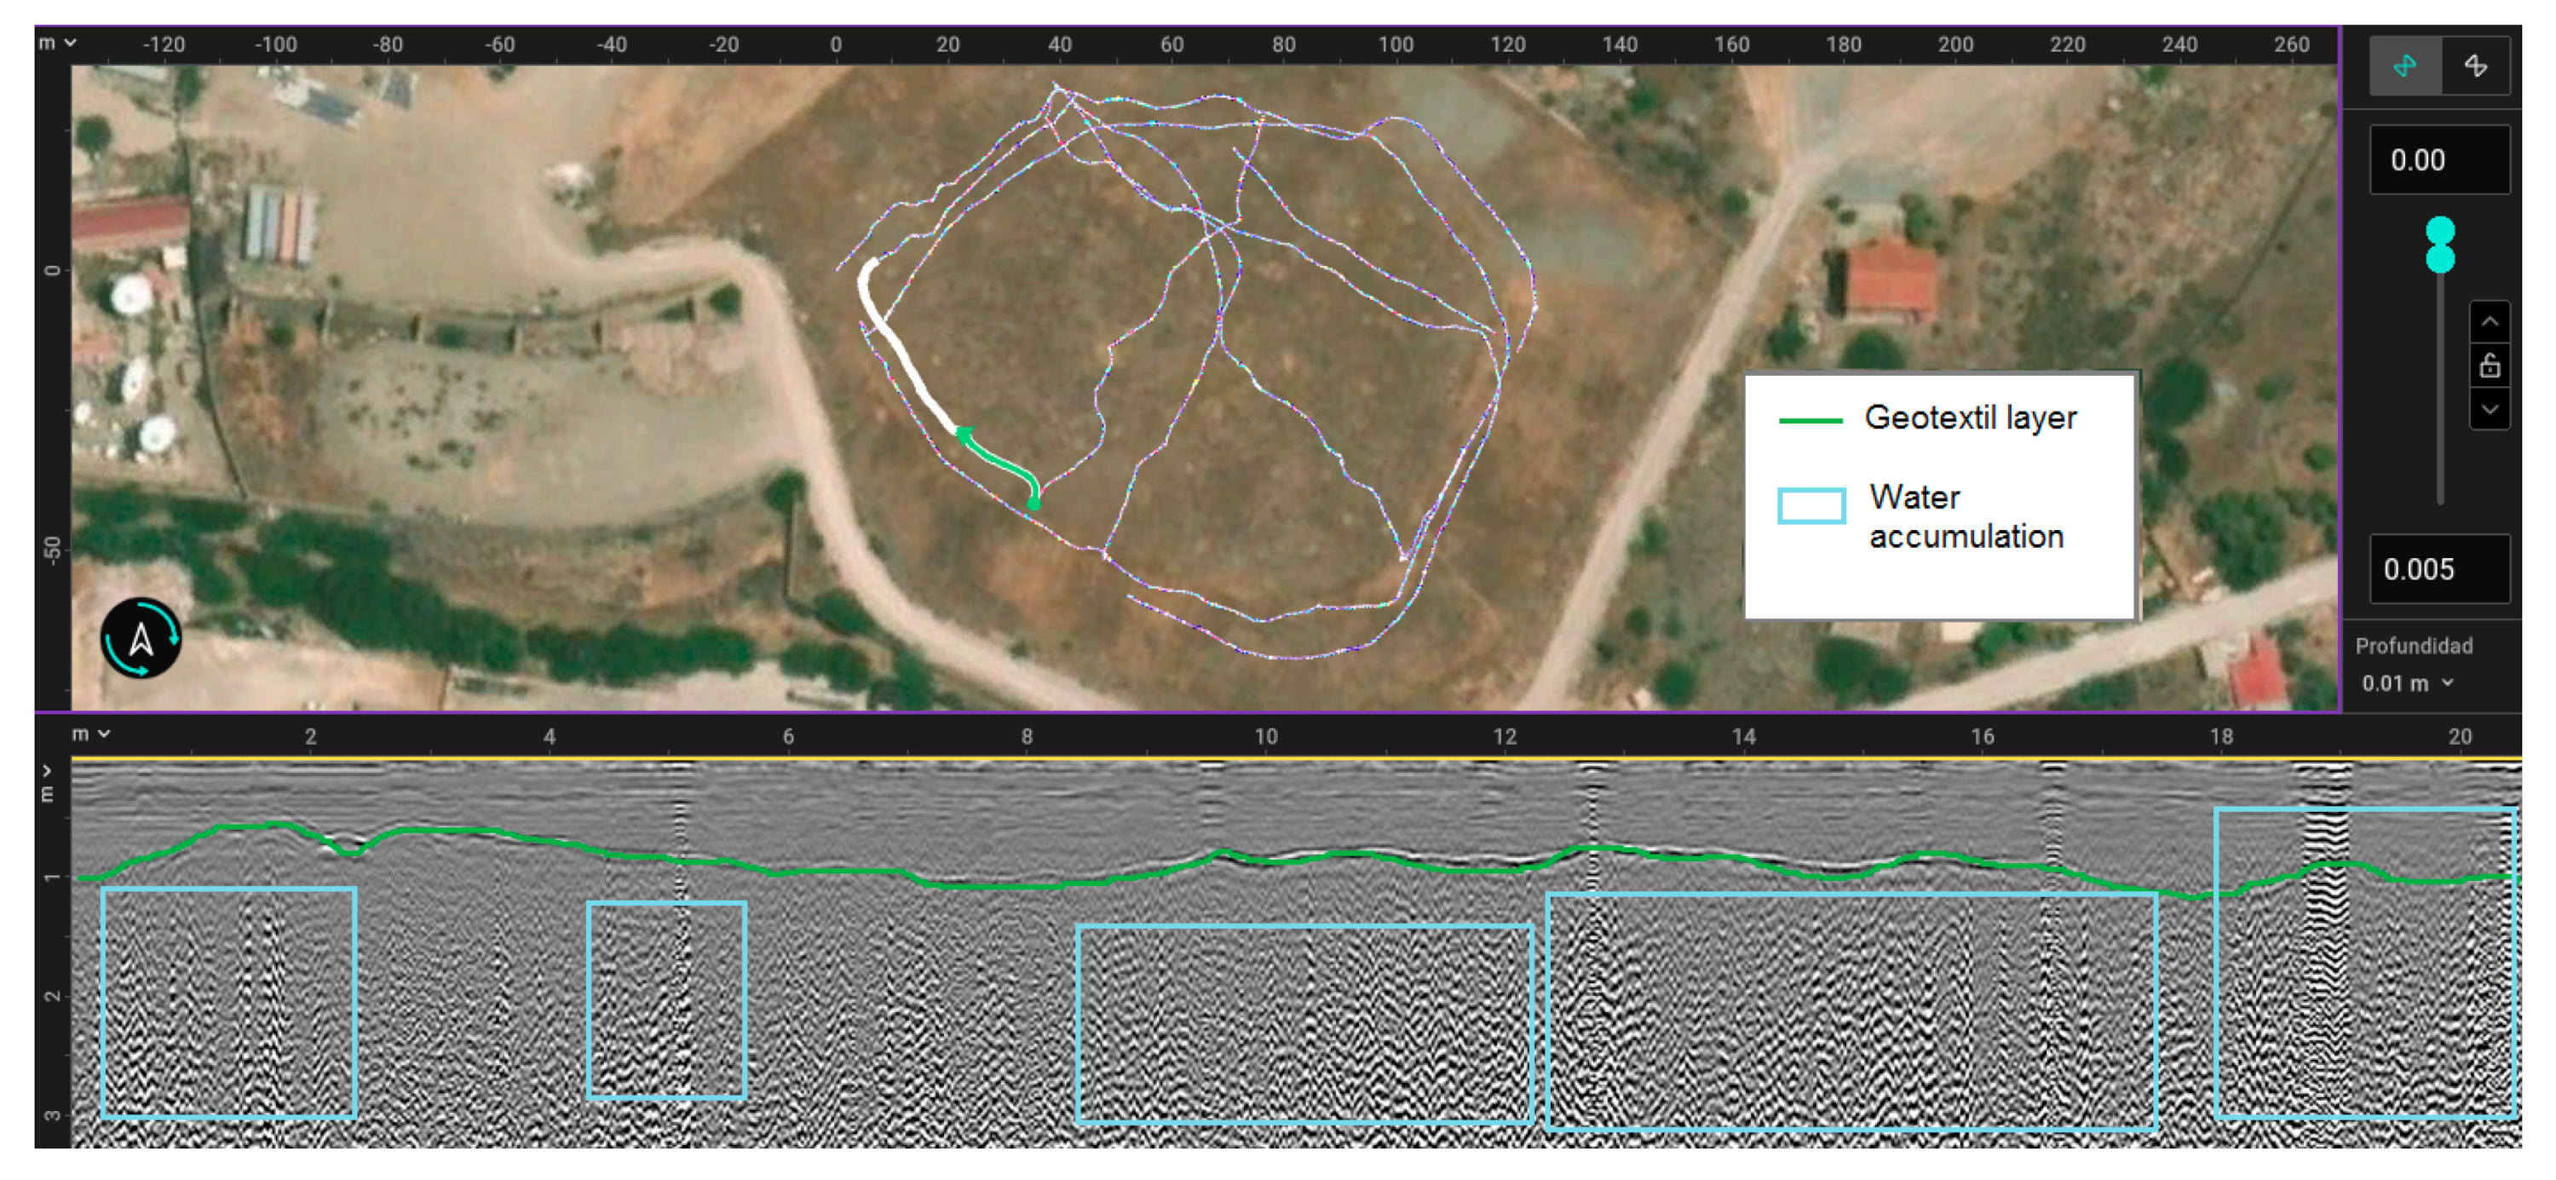2556x1180 pixels.
Task: Click the '100' tick on map horizontal ruler
Action: pos(1395,43)
